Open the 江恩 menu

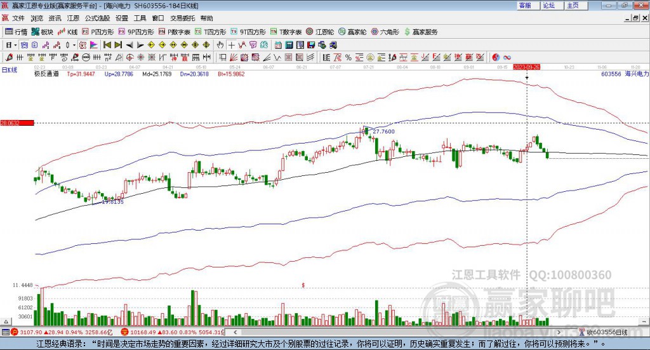(x=73, y=18)
